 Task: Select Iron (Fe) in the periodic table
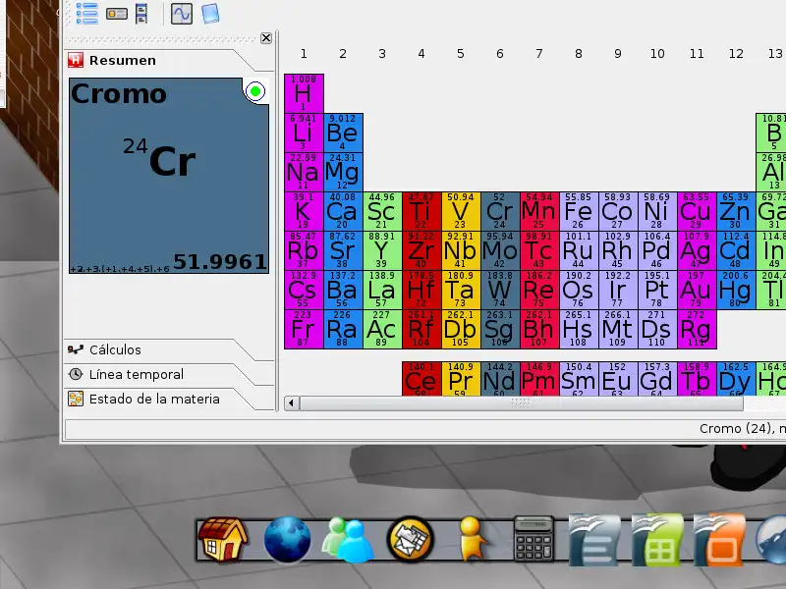click(x=579, y=211)
